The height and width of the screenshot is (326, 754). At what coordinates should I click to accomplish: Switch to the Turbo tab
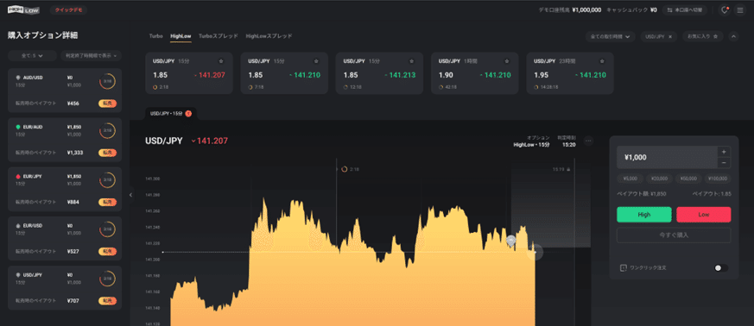tap(155, 36)
